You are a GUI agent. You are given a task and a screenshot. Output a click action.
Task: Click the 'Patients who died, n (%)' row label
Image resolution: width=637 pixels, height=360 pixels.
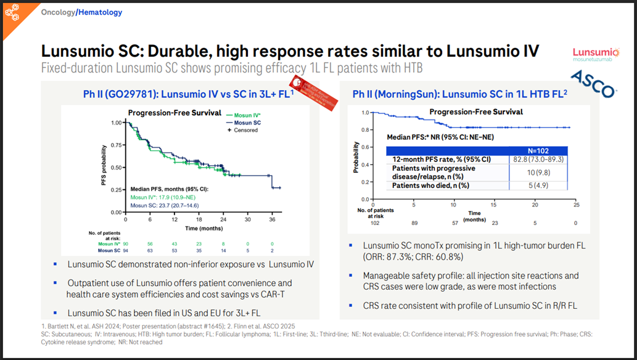pos(430,186)
